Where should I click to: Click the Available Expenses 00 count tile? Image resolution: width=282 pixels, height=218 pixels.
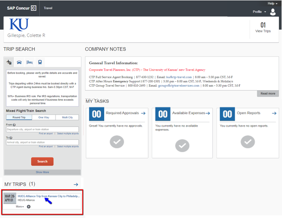[x=163, y=114]
